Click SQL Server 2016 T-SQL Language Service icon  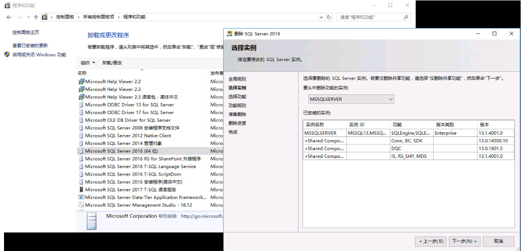[81, 167]
